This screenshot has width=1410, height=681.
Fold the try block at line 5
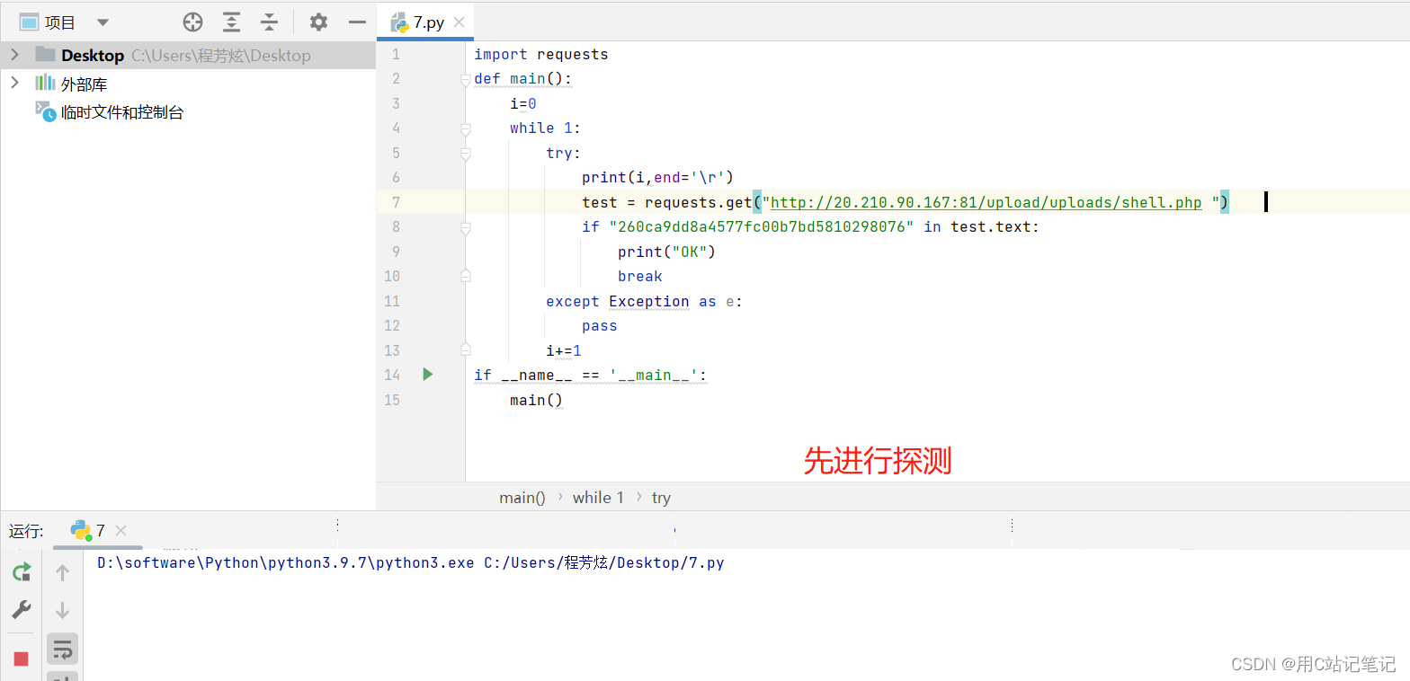tap(465, 155)
